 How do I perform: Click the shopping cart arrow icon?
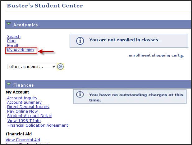[x=182, y=56]
